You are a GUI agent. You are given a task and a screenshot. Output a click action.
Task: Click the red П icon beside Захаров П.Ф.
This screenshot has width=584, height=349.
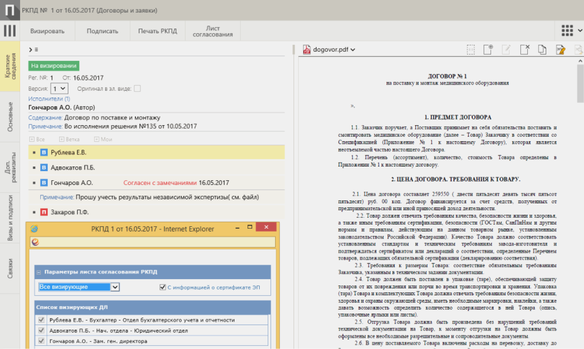[44, 212]
